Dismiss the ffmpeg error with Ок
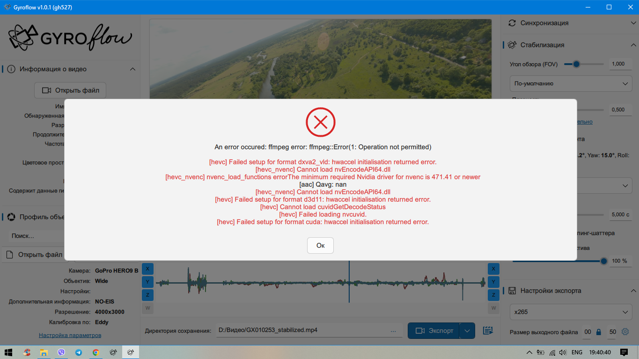This screenshot has height=359, width=639. click(320, 245)
